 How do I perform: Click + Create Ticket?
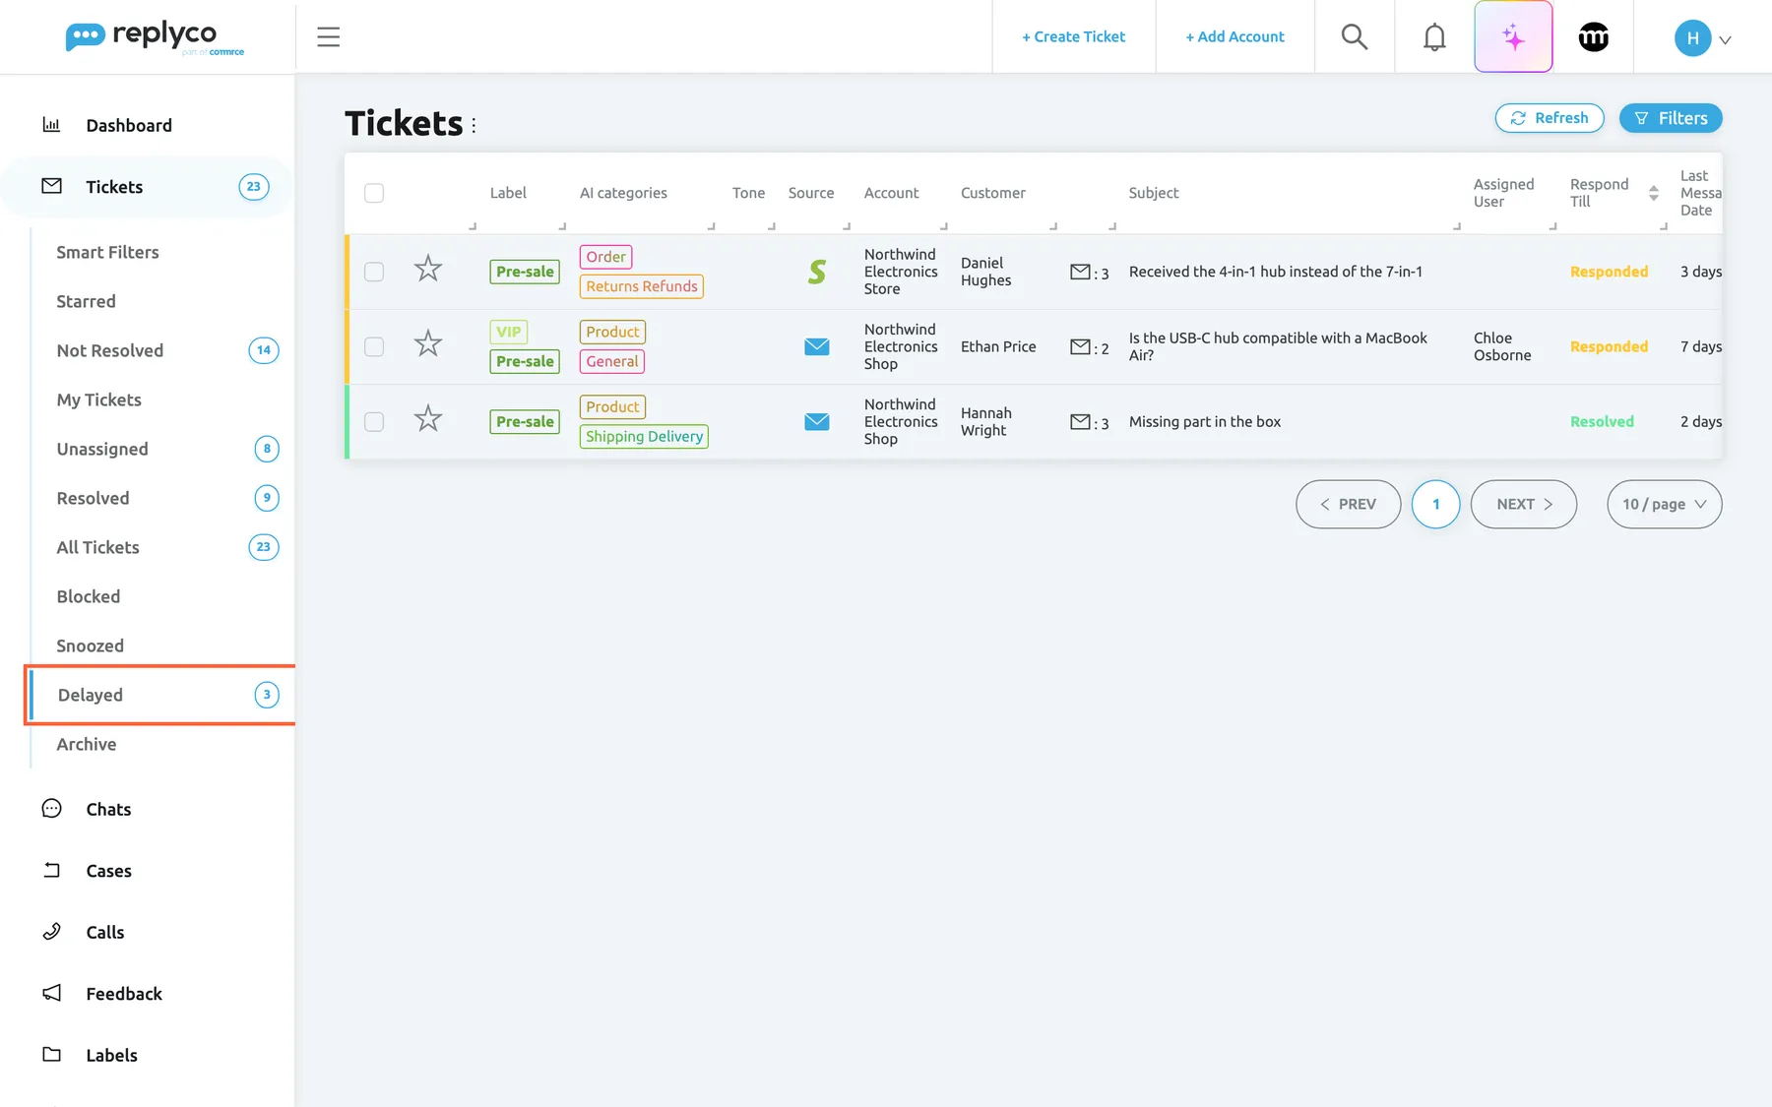pos(1073,36)
